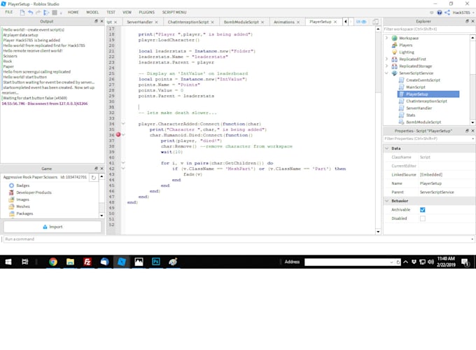
Task: Toggle the Disabled checkbox
Action: [423, 218]
